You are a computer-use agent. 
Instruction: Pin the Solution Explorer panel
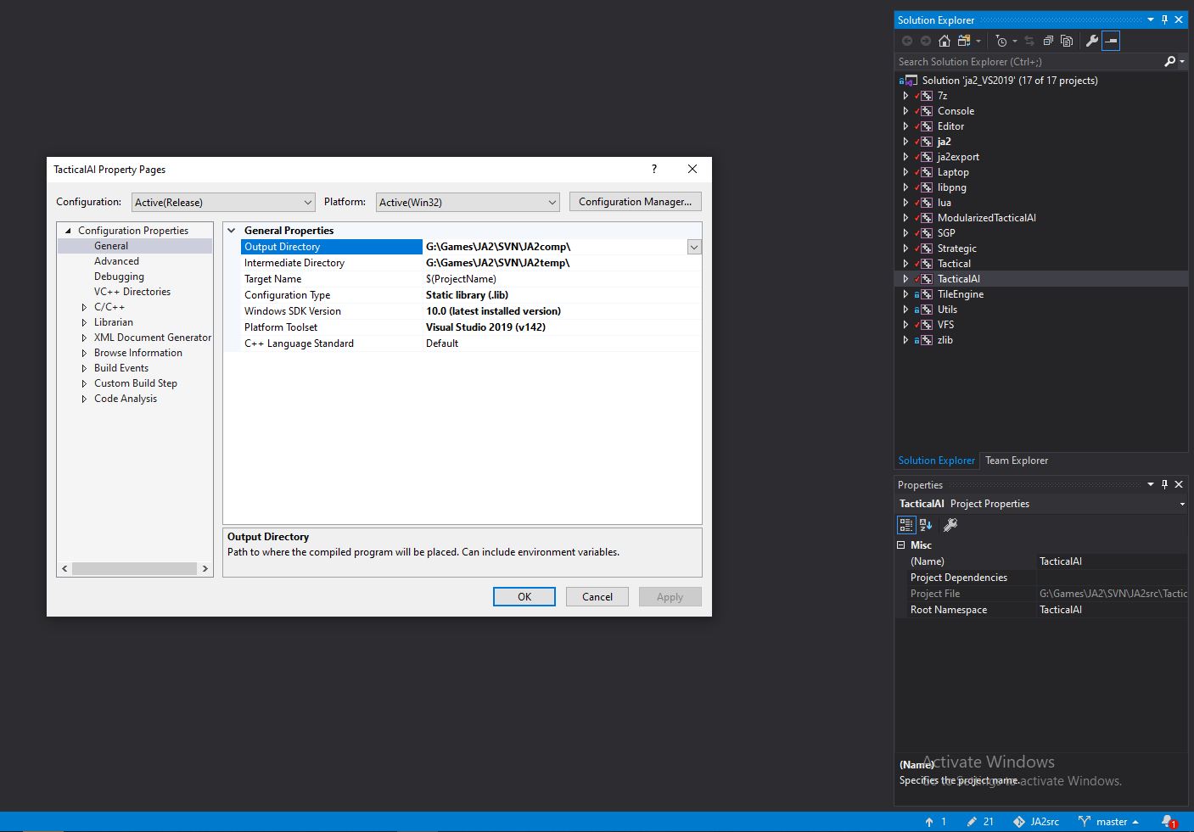[1164, 20]
